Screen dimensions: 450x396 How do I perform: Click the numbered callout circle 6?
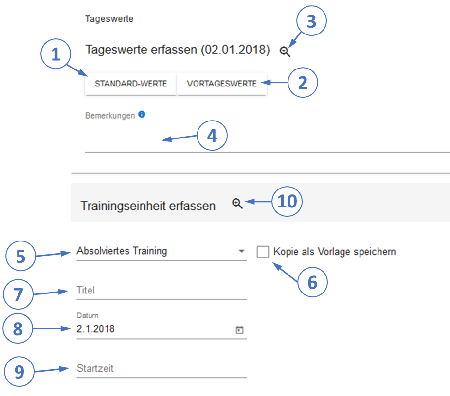(312, 282)
